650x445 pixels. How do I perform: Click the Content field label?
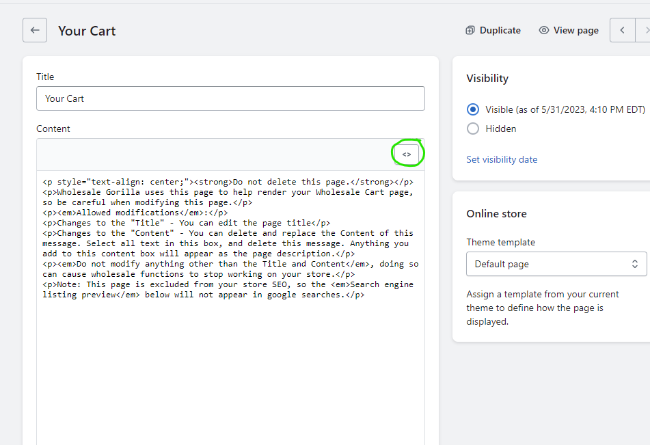[53, 129]
